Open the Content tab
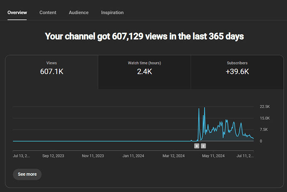 pyautogui.click(x=48, y=12)
